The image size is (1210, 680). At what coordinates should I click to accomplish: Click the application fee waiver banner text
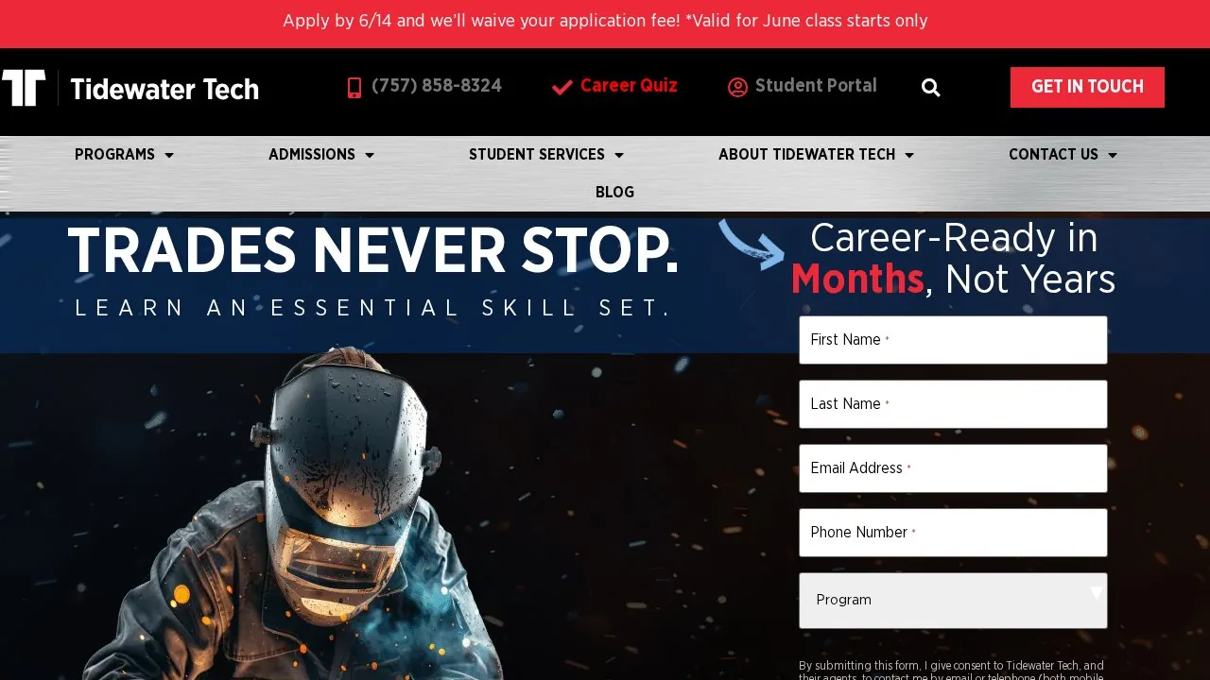(x=605, y=21)
